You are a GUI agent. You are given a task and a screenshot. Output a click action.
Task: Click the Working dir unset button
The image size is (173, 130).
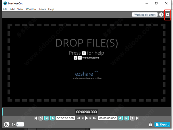pyautogui.click(x=145, y=15)
